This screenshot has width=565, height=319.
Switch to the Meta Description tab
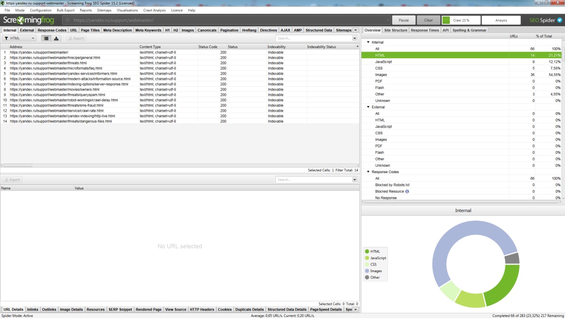tap(117, 30)
